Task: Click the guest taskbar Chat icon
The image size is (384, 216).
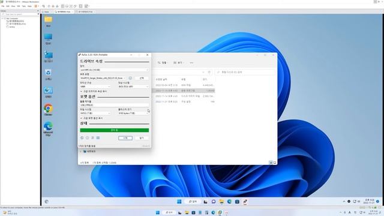Action: coord(214,202)
